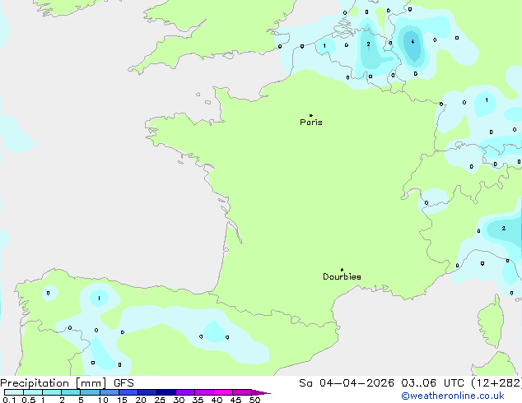The height and width of the screenshot is (403, 522).
Task: Click the '15' legend scale label
Action: pos(122,400)
